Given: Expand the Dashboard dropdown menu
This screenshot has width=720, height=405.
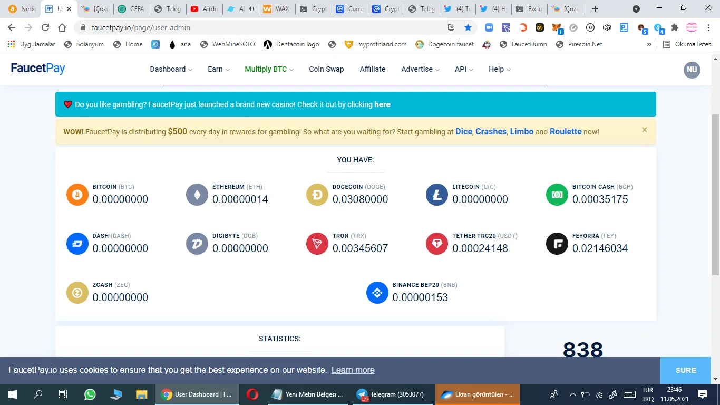Looking at the screenshot, I should 171,69.
